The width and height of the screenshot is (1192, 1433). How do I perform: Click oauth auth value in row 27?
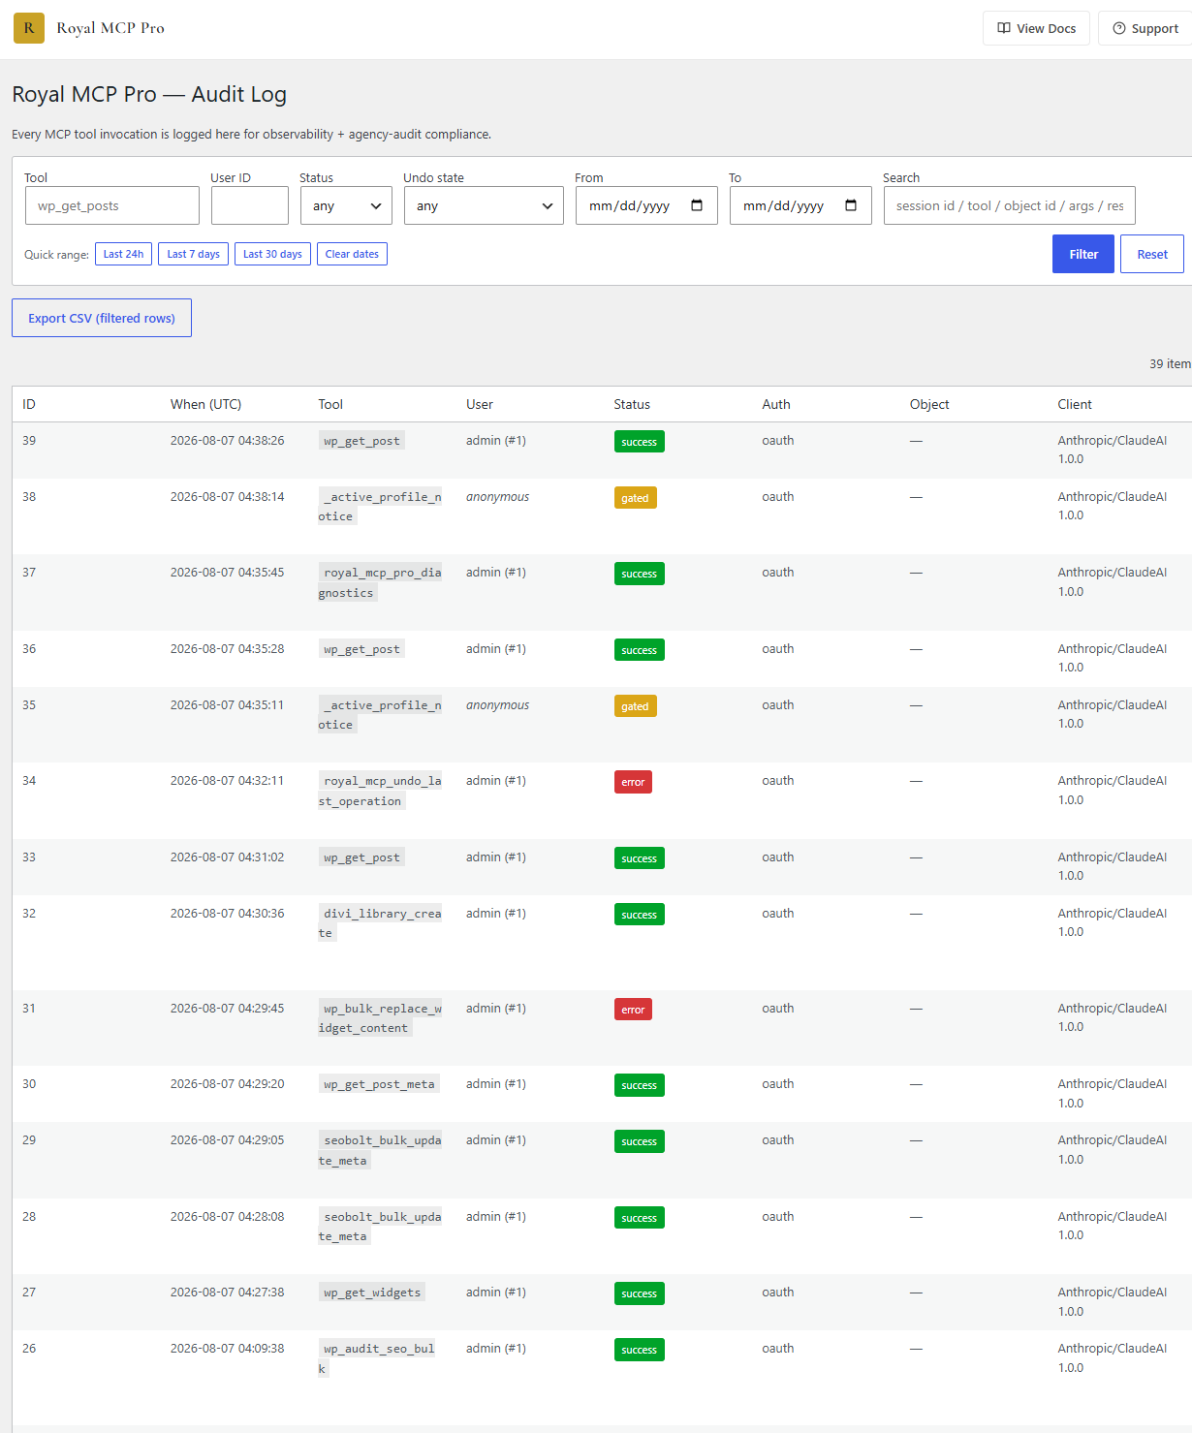click(778, 1293)
